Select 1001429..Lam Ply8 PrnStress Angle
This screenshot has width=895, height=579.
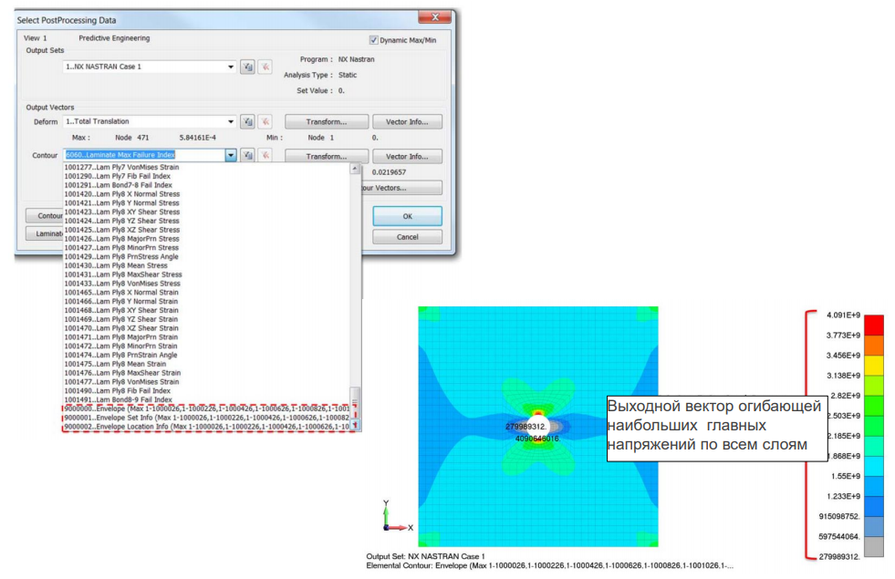[x=121, y=257]
